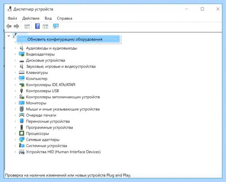The width and height of the screenshot is (226, 182).
Task: Expand the Сетевые адаптеры node
Action: click(x=15, y=139)
